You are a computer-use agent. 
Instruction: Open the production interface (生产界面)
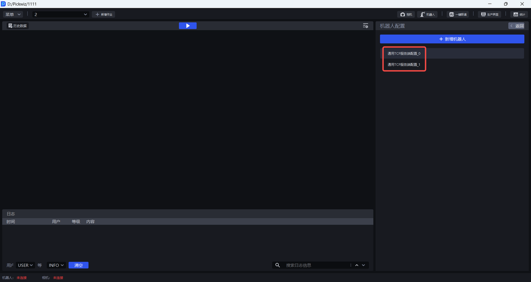(490, 15)
